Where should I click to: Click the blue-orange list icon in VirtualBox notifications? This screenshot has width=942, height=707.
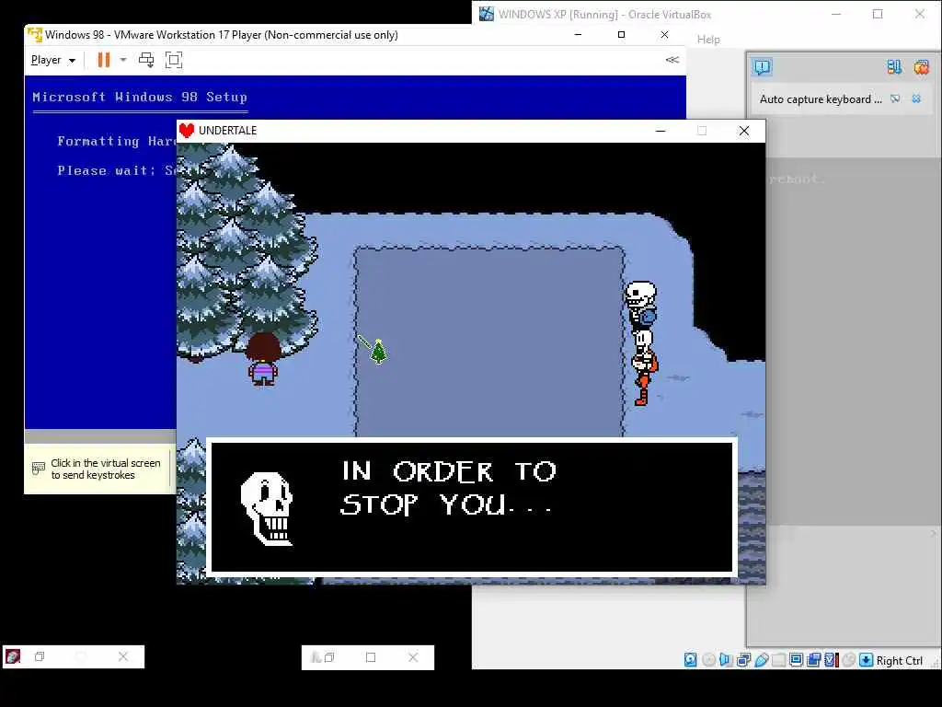(894, 66)
